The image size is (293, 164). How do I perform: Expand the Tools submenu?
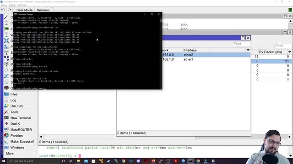click(34, 112)
